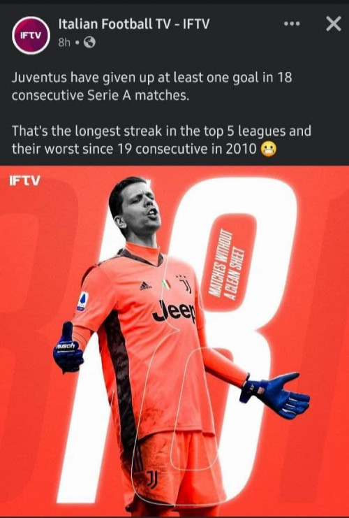349x518 pixels.
Task: Click the goalkeeper's thumbs-up glove
Action: pyautogui.click(x=68, y=348)
